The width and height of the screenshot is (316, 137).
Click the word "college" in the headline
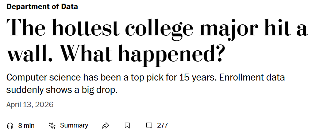click(159, 29)
